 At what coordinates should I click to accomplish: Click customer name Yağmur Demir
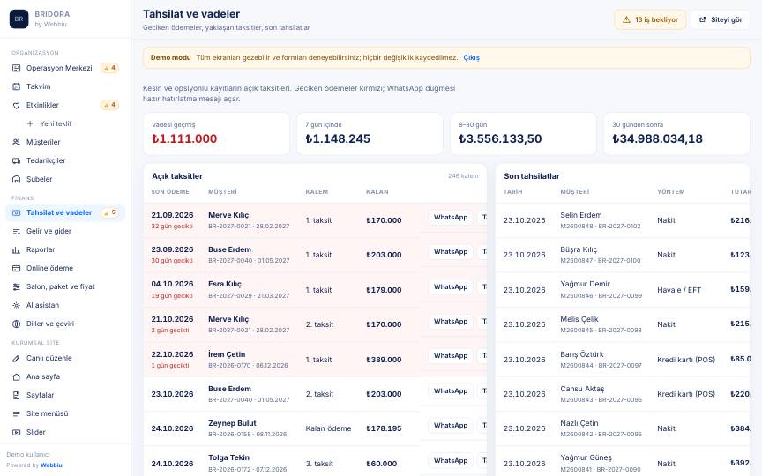click(x=585, y=284)
